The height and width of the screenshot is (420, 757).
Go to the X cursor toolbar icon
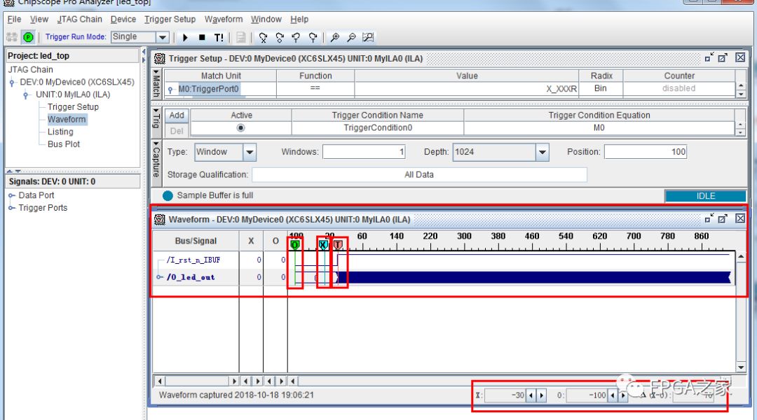[263, 37]
